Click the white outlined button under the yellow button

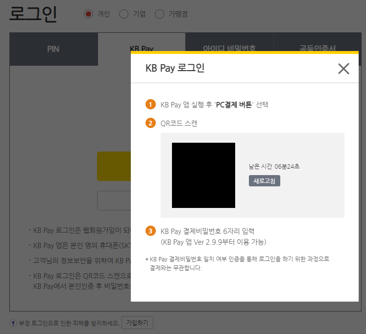pyautogui.click(x=114, y=201)
